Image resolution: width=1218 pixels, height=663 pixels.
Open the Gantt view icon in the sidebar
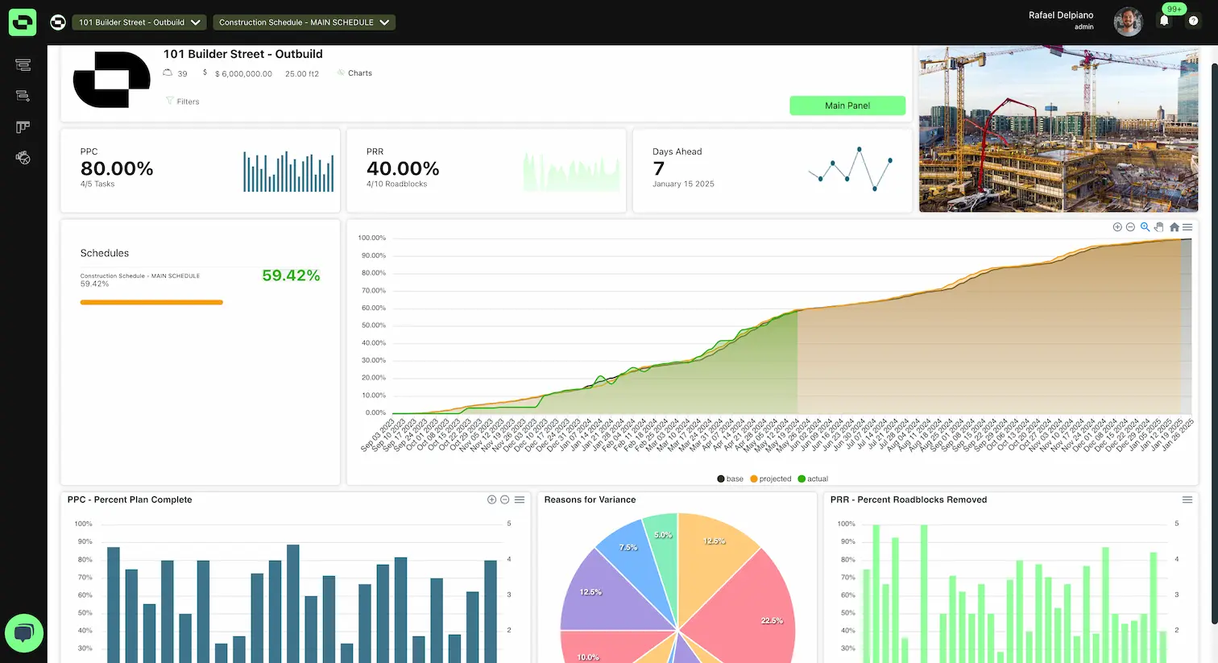(23, 96)
